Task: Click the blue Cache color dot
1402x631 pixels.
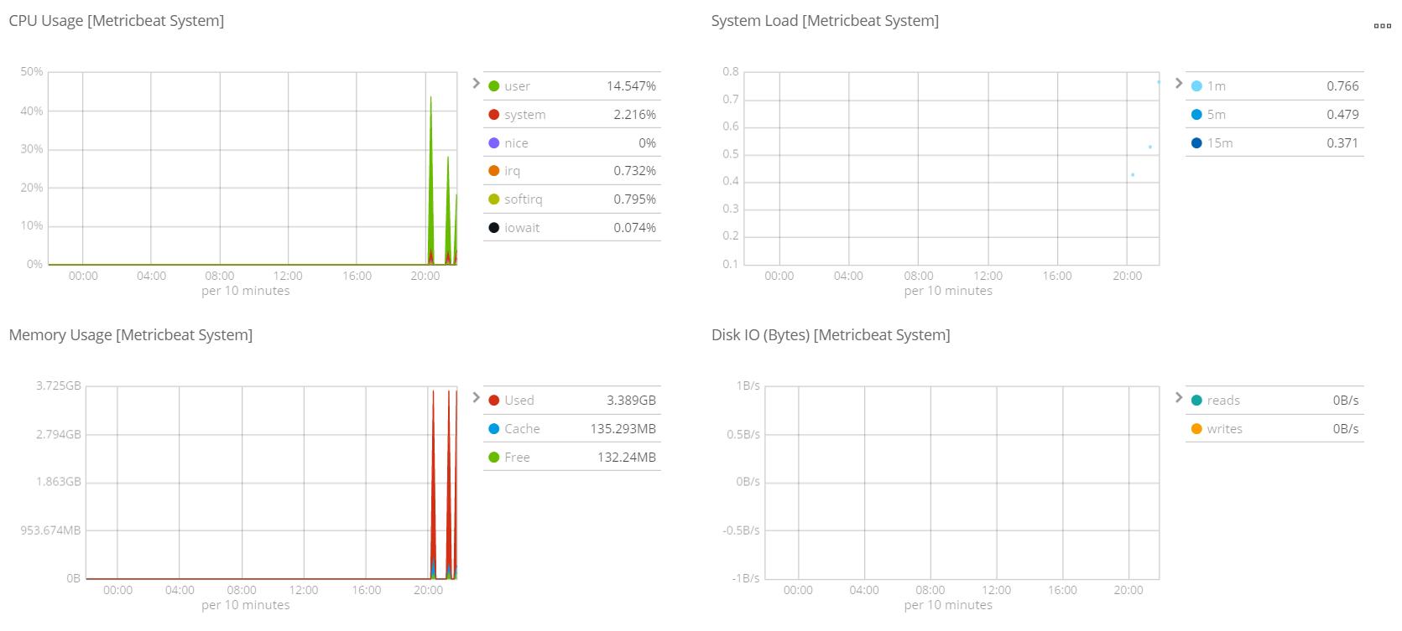Action: (493, 429)
